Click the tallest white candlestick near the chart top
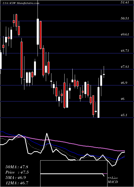 click(38, 32)
